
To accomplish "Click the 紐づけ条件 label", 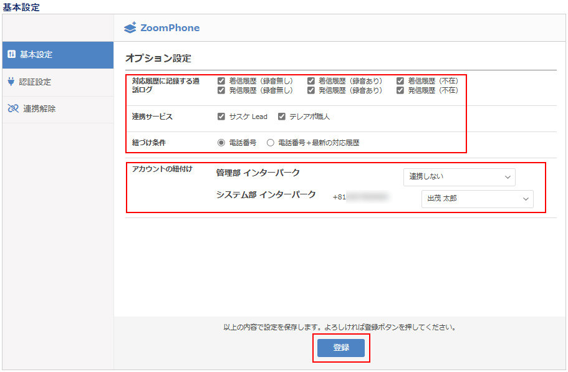I will (149, 143).
